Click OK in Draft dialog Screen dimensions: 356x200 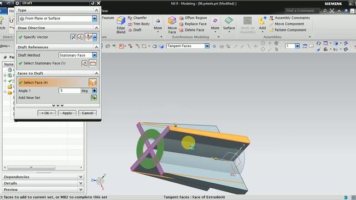click(x=47, y=113)
